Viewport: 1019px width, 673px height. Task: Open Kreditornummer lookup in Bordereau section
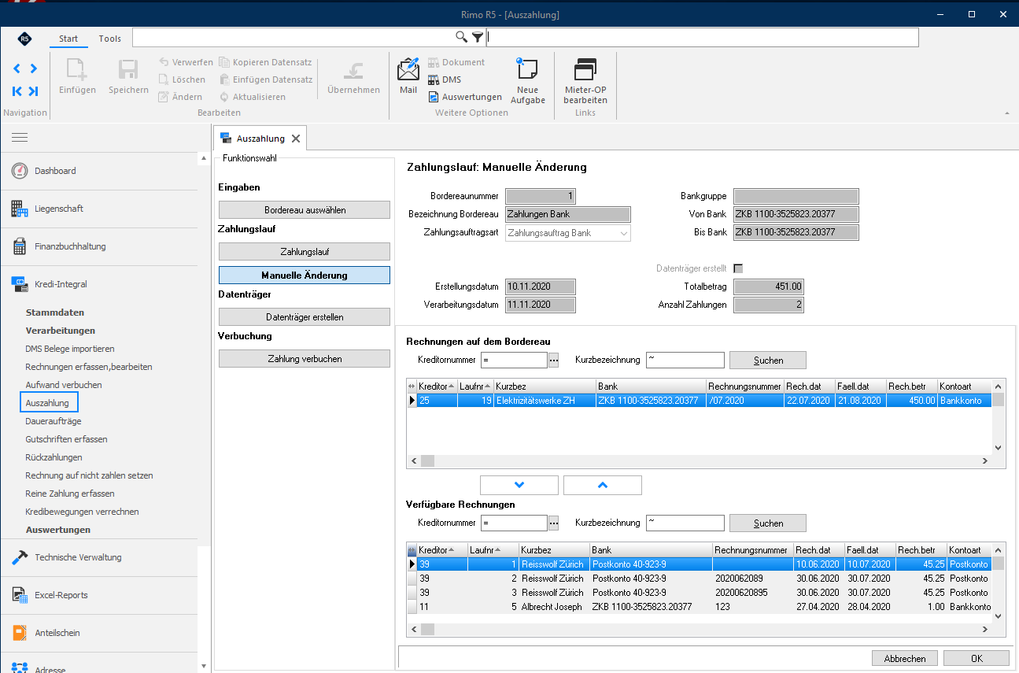click(553, 360)
